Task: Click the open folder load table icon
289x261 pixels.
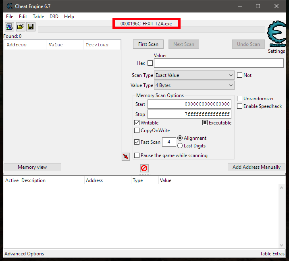Action: (x=20, y=27)
